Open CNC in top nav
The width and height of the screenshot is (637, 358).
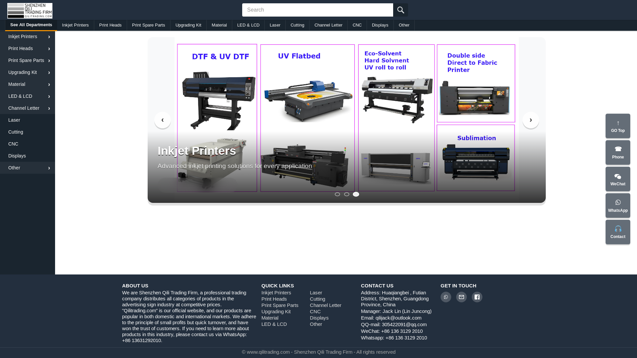357,25
